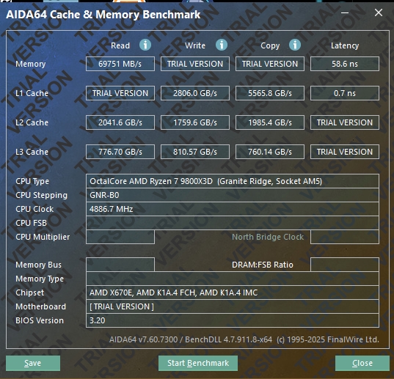Click the empty North Bridge Clock field
394x379 pixels.
pos(345,237)
